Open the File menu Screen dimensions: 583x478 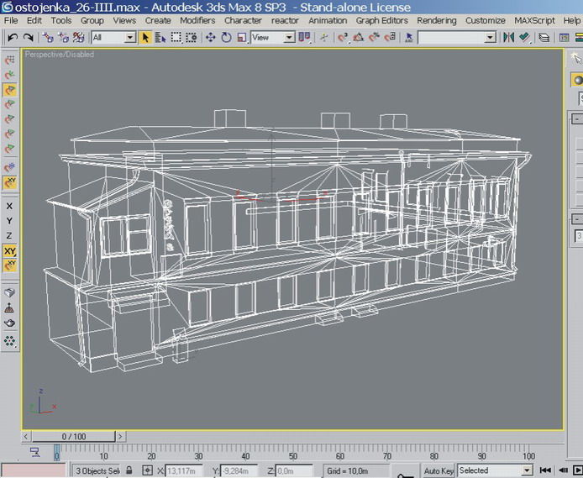pyautogui.click(x=11, y=20)
